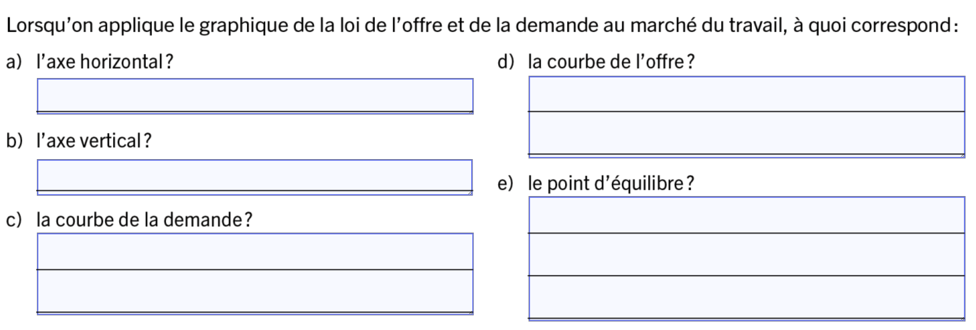Click the heading sentence starting with "Lorsqu'on applique"
This screenshot has width=976, height=330.
[x=482, y=26]
